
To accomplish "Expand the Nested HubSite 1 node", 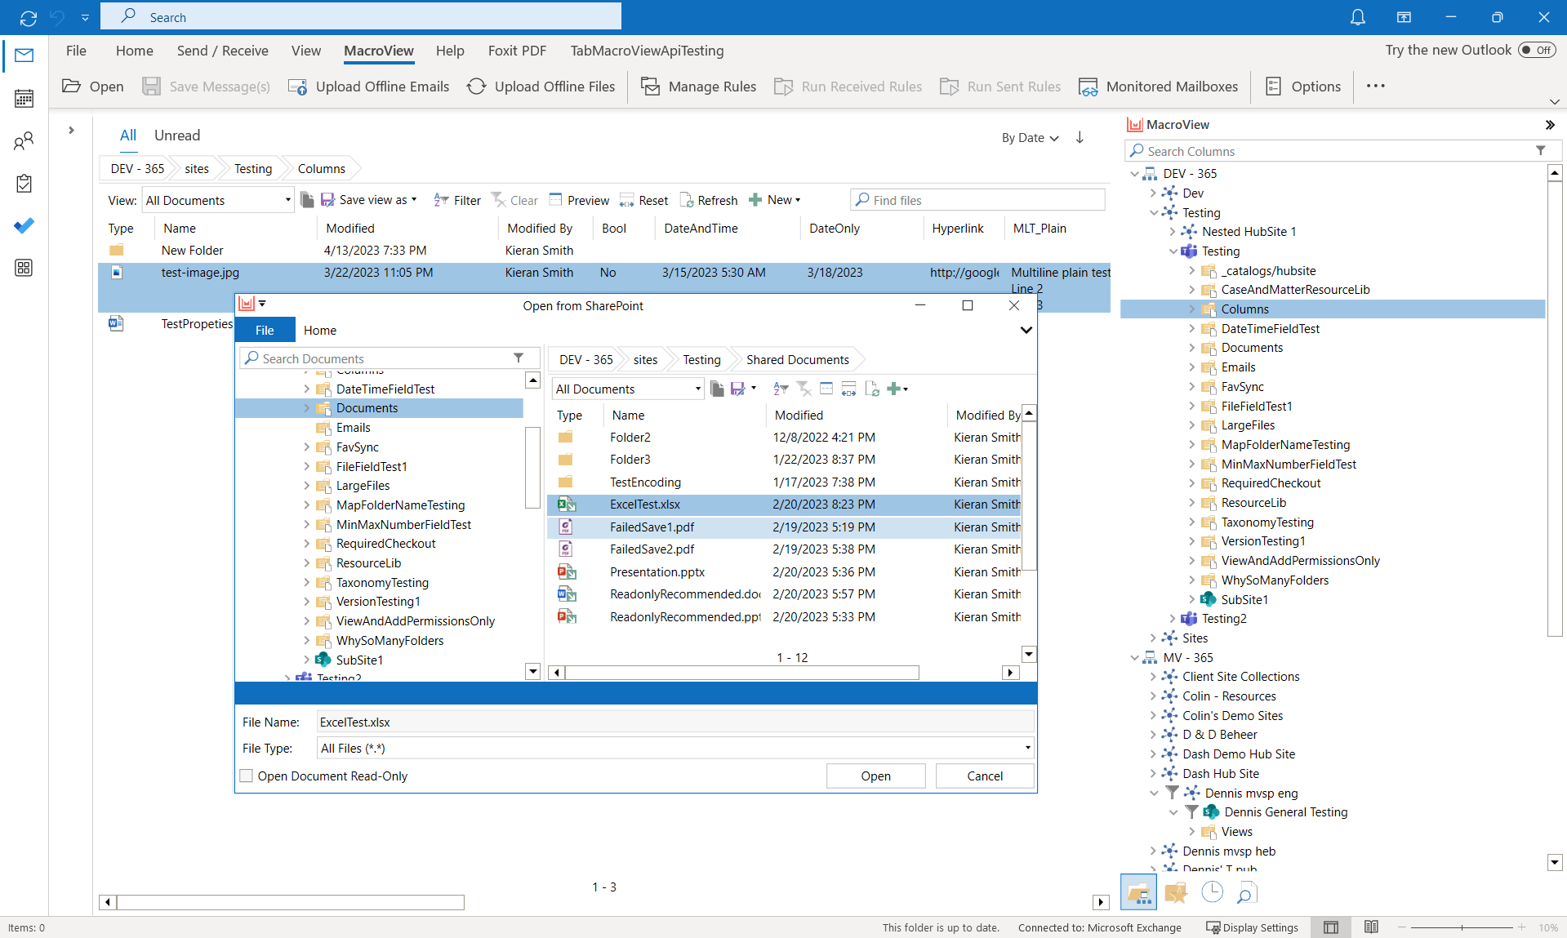I will pyautogui.click(x=1173, y=232).
